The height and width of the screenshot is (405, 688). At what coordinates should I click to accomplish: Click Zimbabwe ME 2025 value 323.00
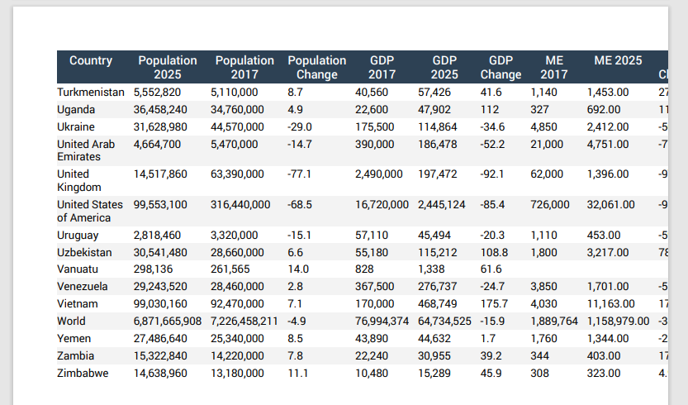pos(604,374)
